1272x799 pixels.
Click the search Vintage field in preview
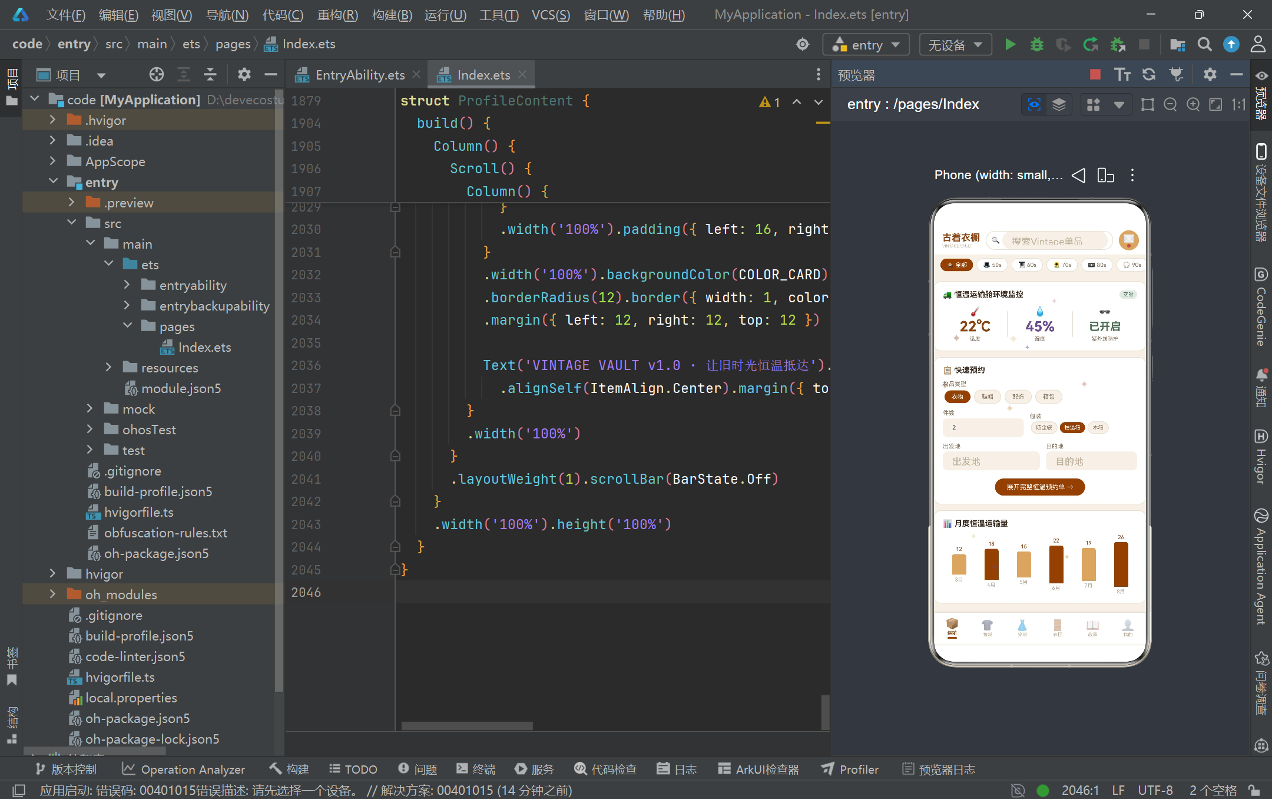1049,240
